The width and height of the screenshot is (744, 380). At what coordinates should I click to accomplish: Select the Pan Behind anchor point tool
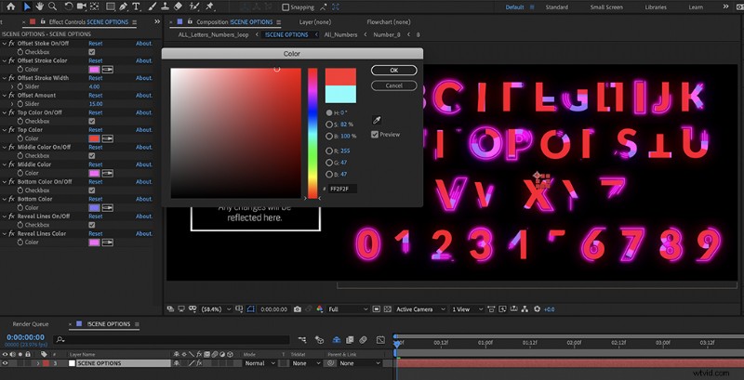pyautogui.click(x=95, y=7)
